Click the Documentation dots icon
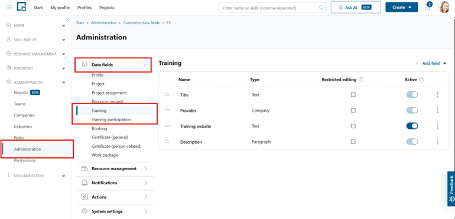 [8, 175]
